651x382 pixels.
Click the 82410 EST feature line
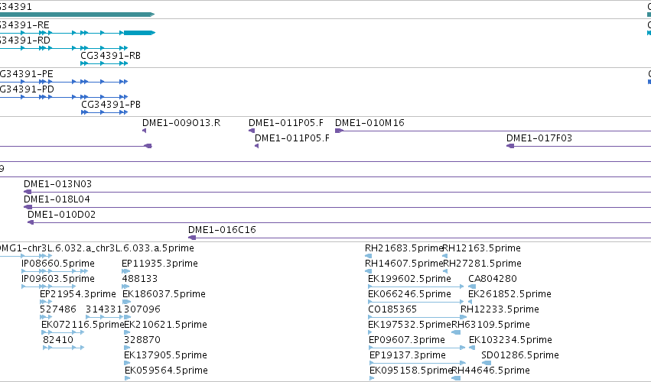(x=63, y=348)
